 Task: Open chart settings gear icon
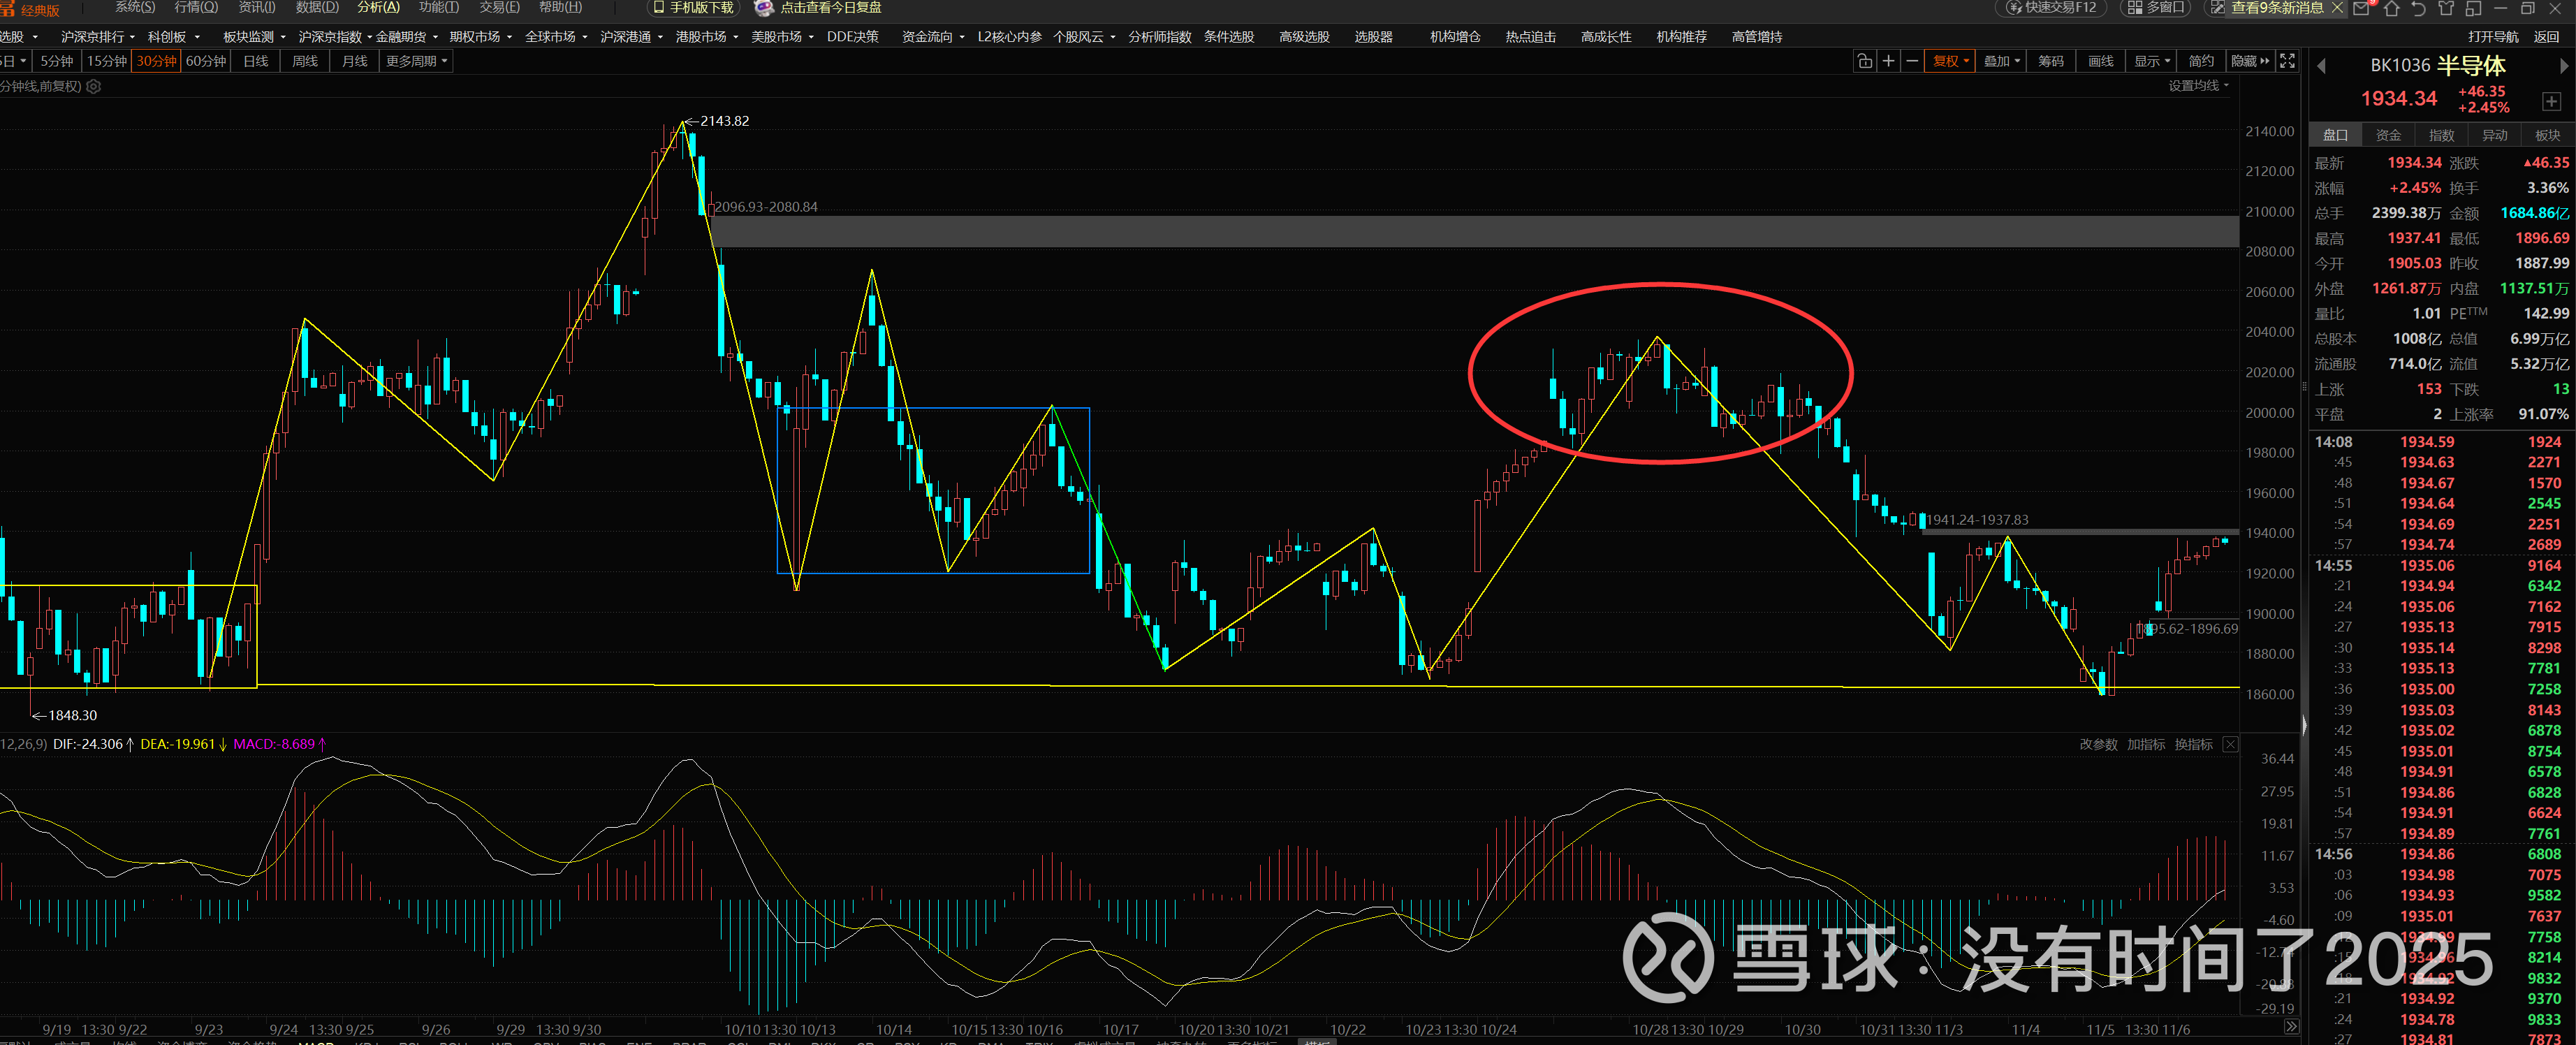pyautogui.click(x=94, y=86)
